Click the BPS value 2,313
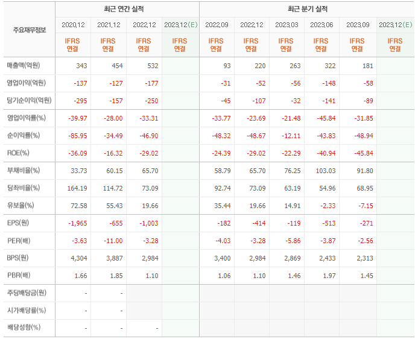 click(365, 259)
